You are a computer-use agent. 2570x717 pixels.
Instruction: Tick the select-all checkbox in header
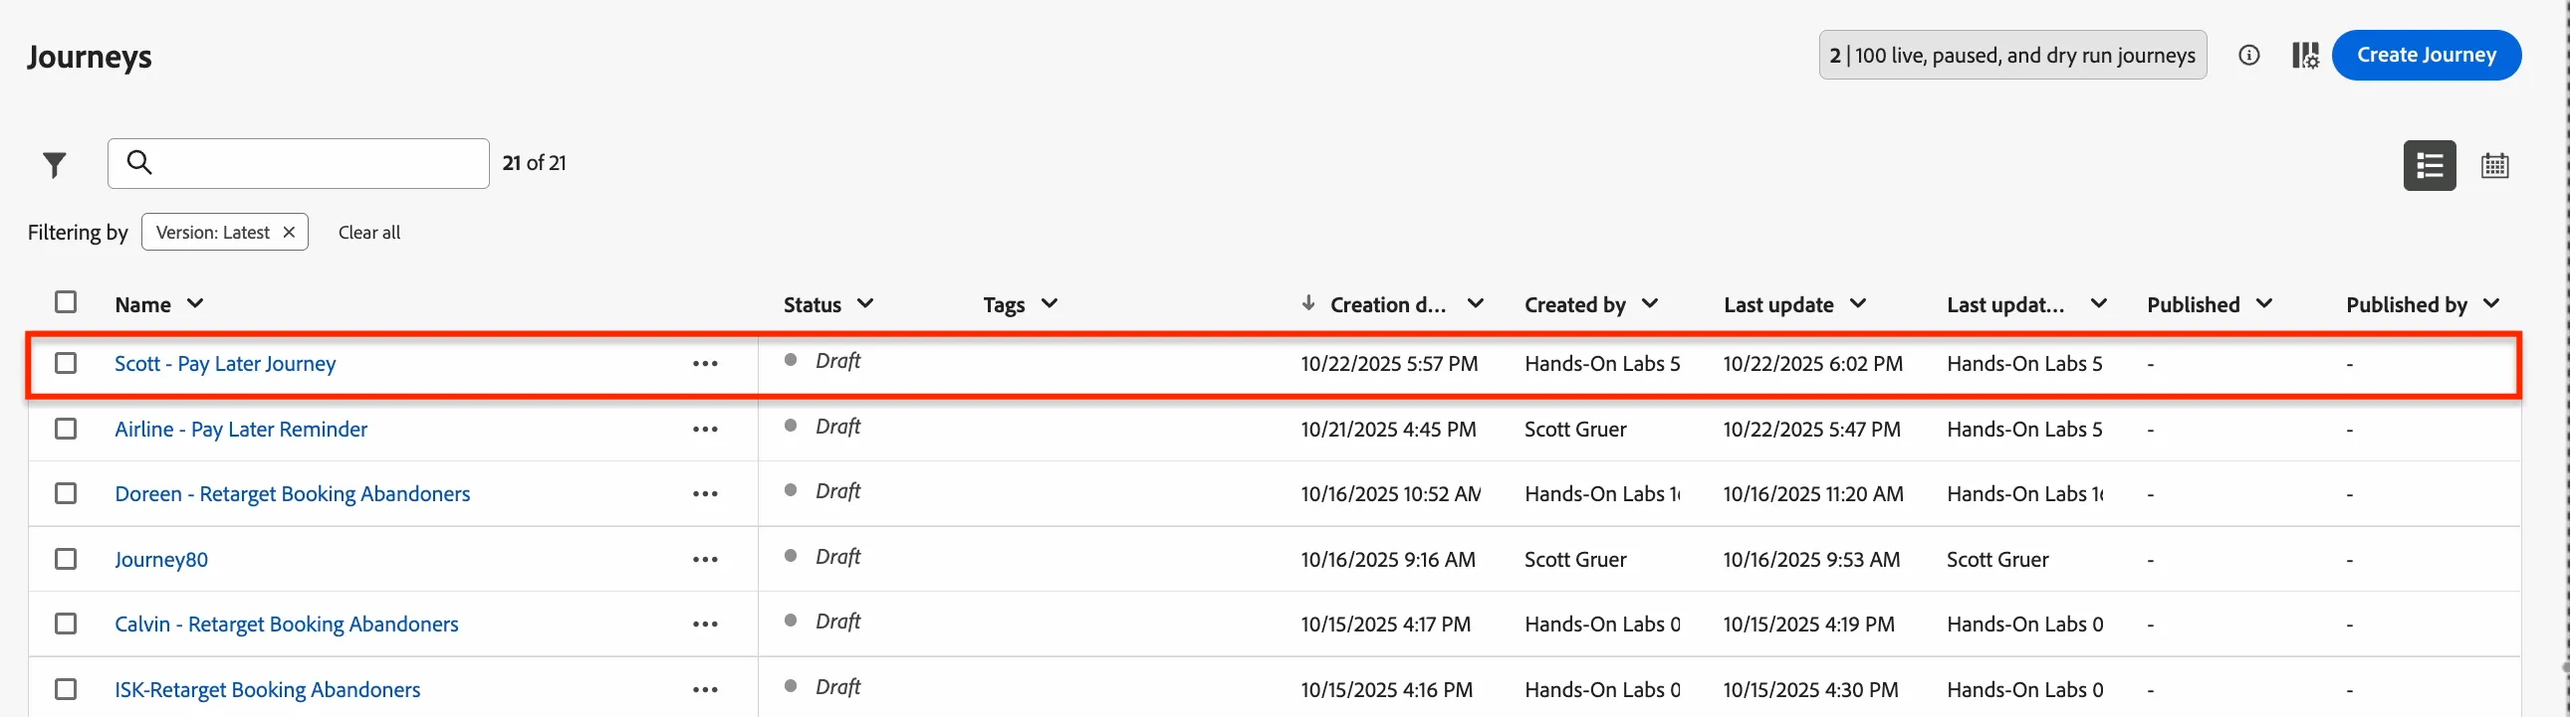coord(66,301)
